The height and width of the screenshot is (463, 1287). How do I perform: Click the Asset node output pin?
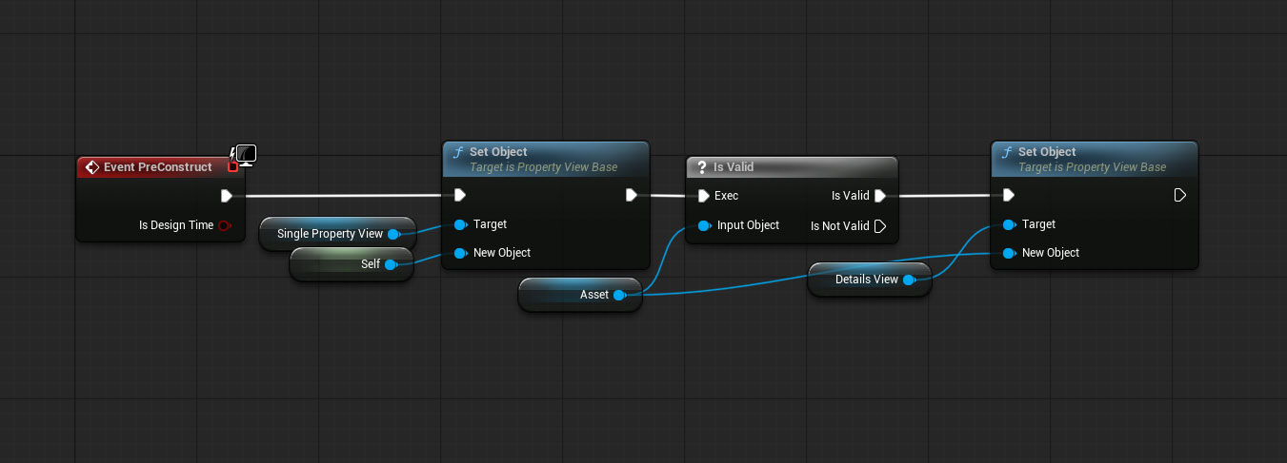(619, 295)
